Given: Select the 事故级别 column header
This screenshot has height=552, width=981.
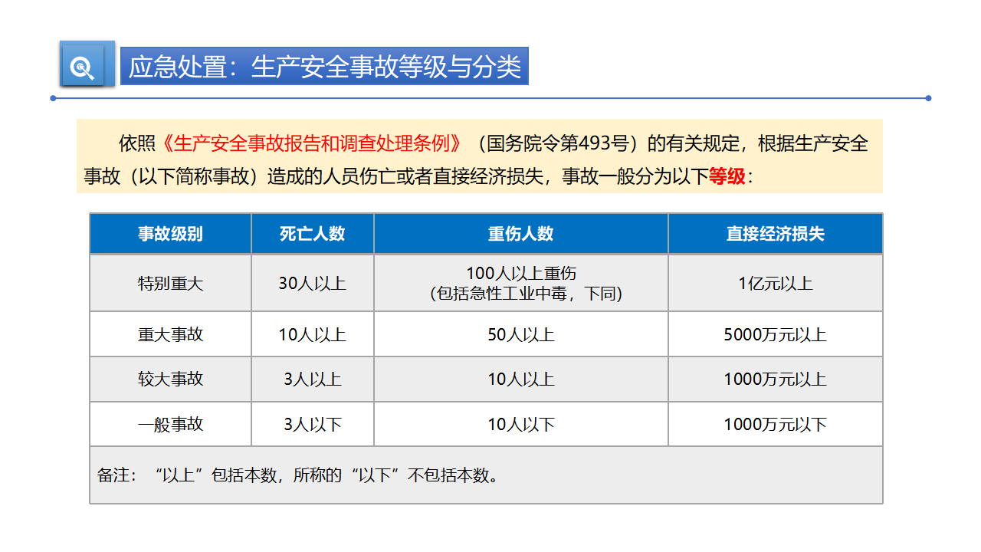Looking at the screenshot, I should (x=170, y=234).
